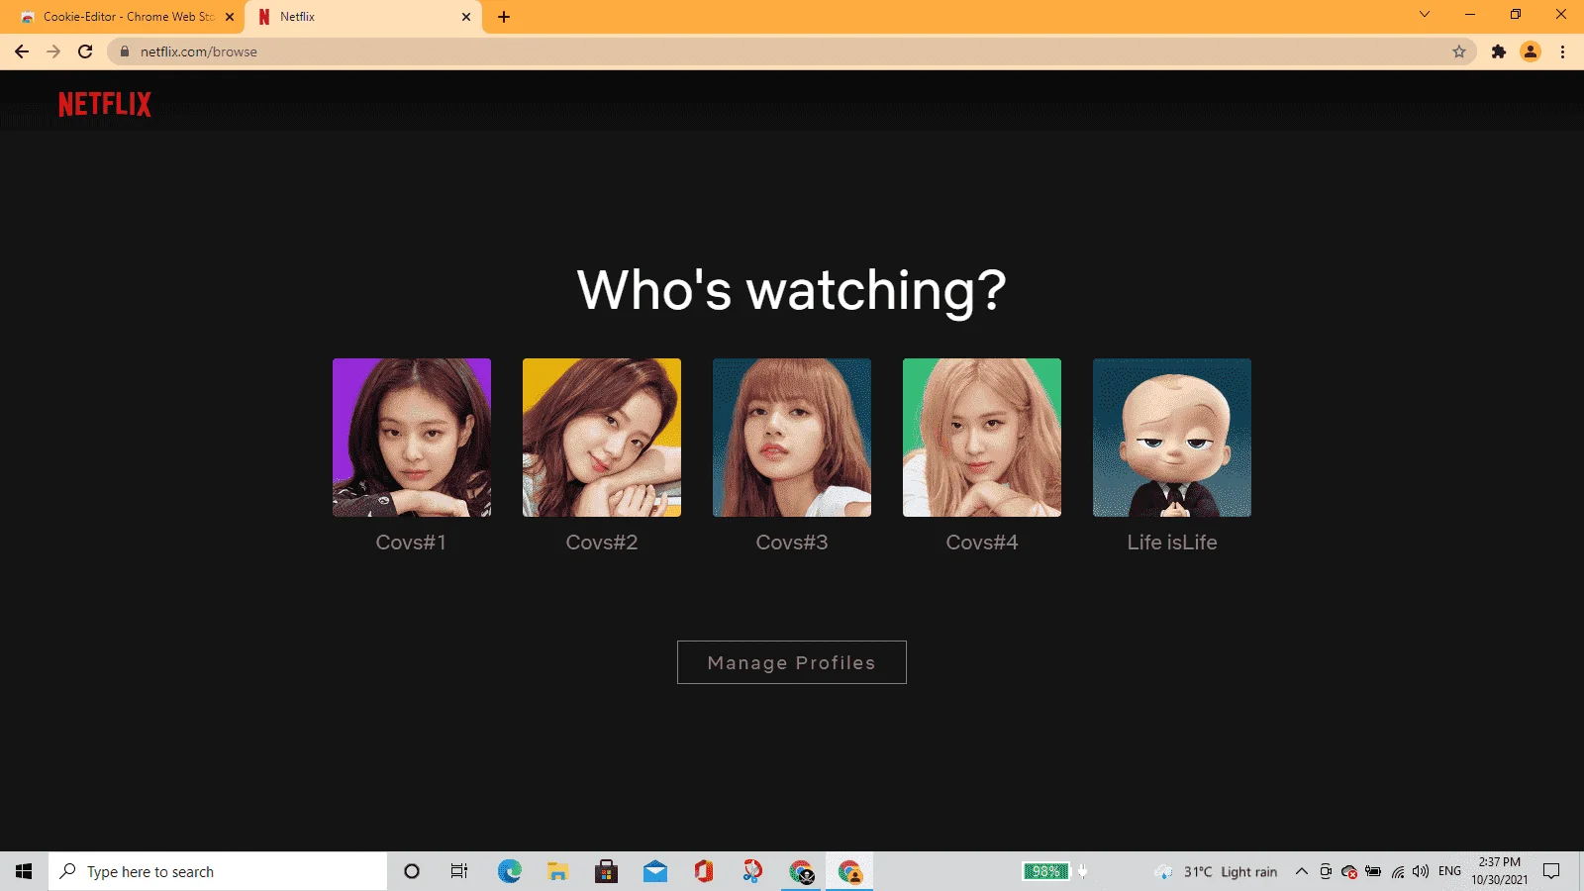Go forward in browser history
The width and height of the screenshot is (1584, 891).
click(53, 51)
